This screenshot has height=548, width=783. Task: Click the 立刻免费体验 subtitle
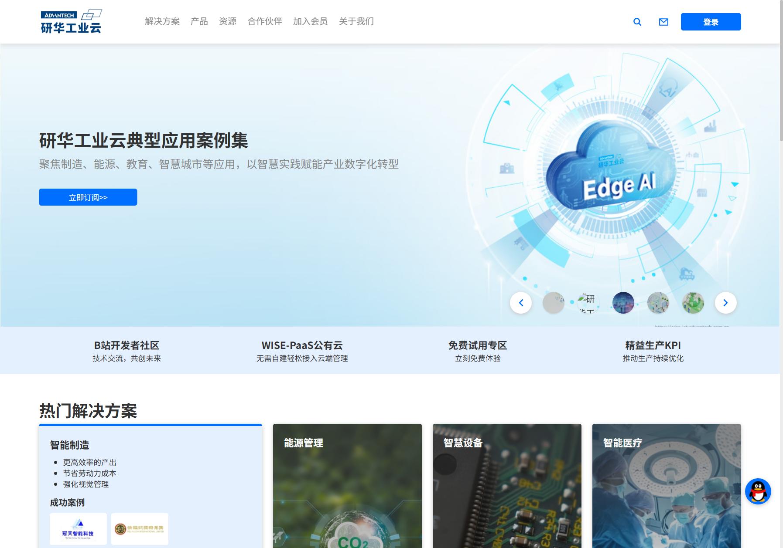point(478,358)
